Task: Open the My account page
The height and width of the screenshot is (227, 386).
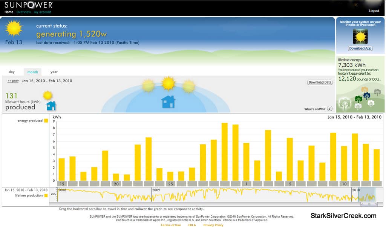Action: (x=43, y=12)
